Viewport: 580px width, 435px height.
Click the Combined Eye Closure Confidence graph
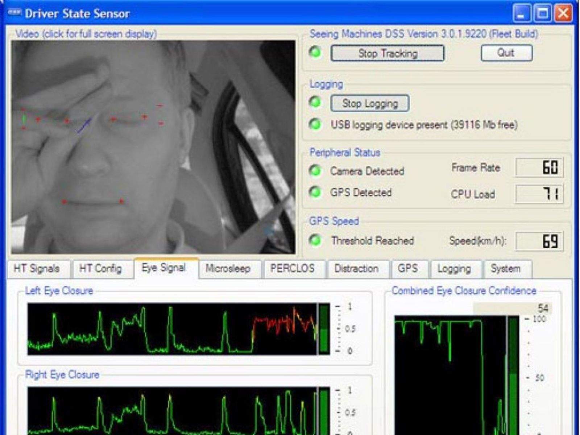(x=451, y=373)
